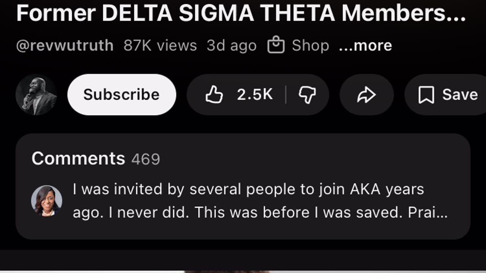
Task: Open the next video thumbnail below comments
Action: point(243,271)
